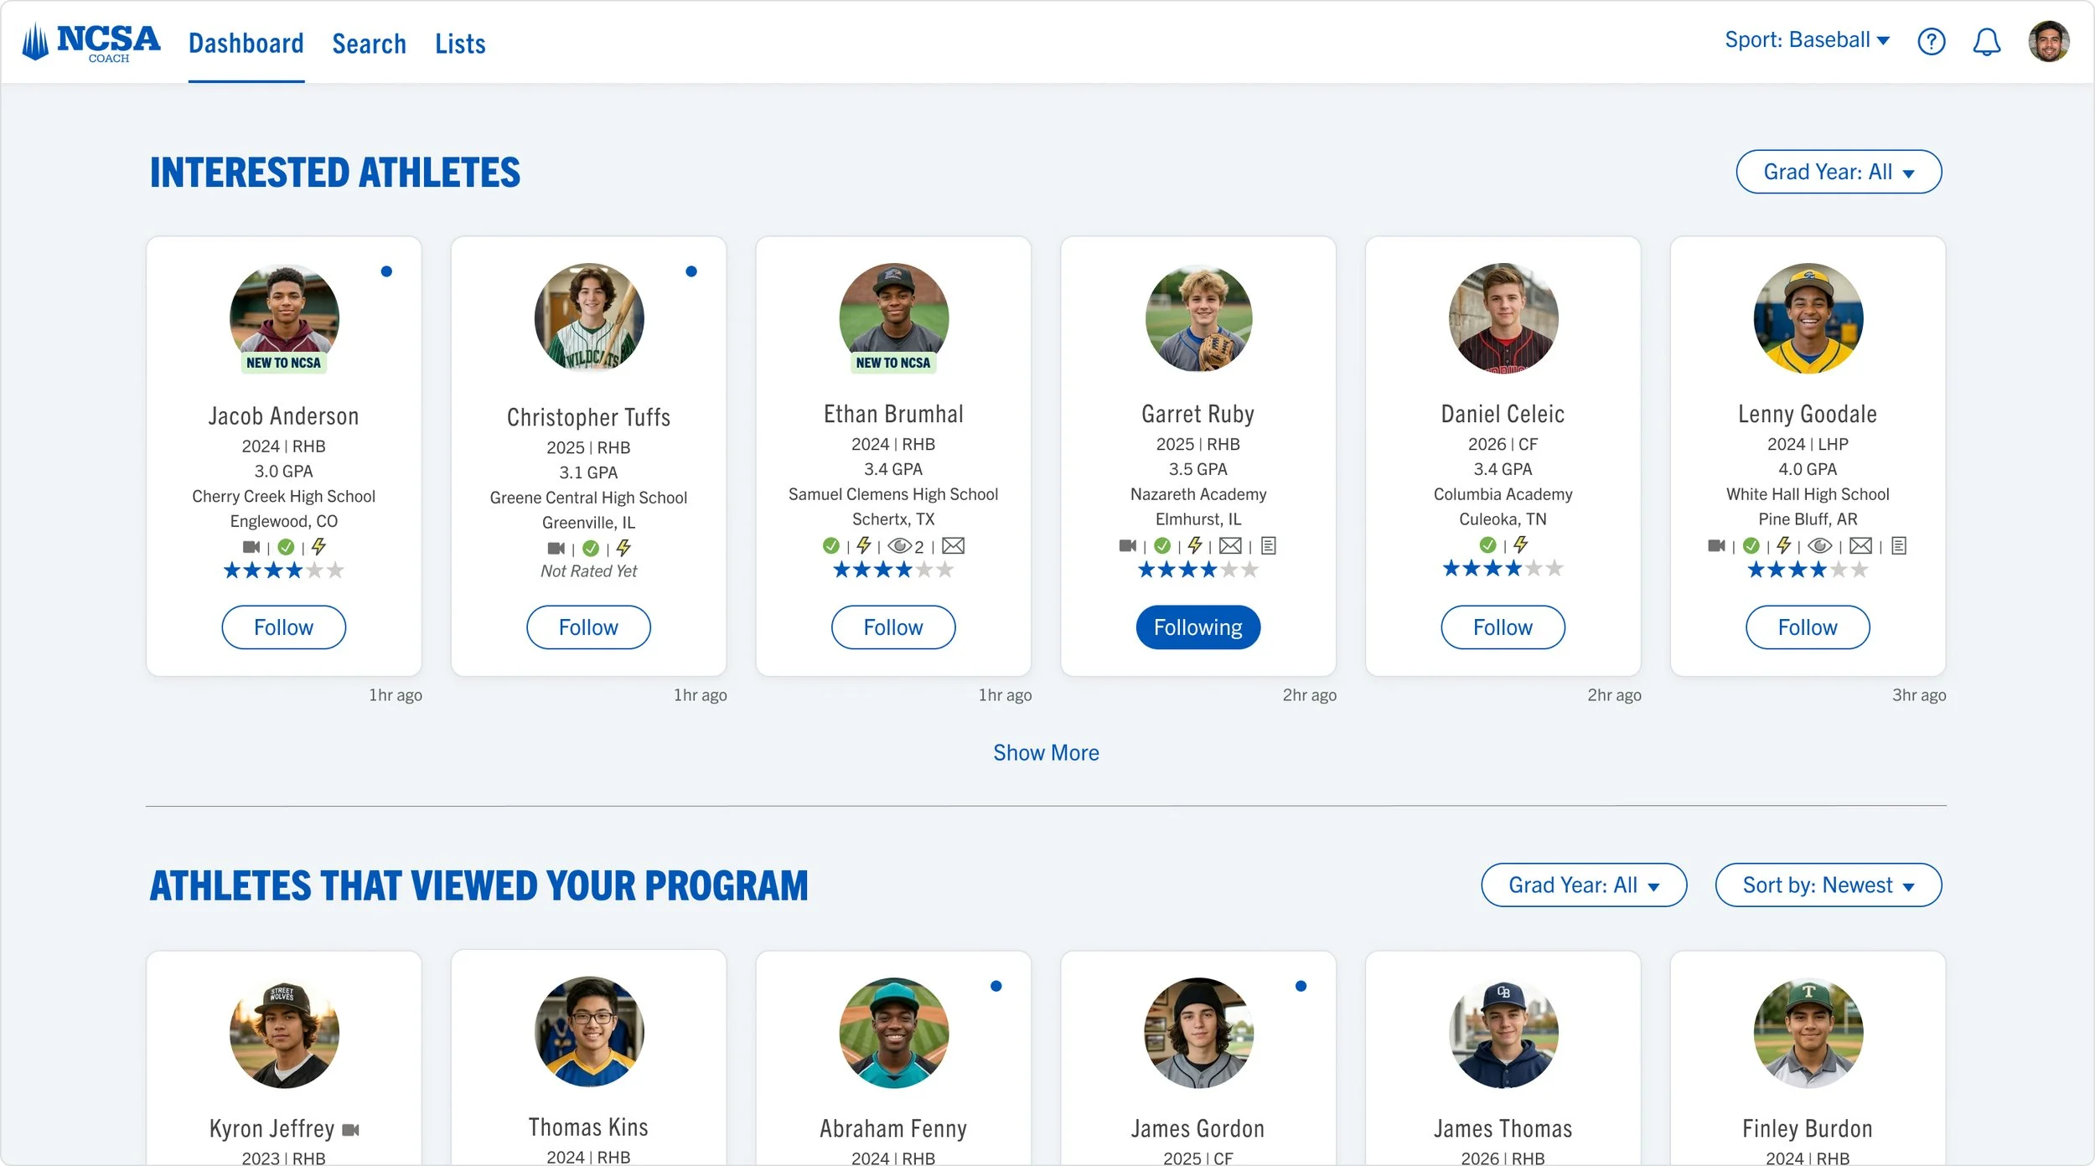Open the user profile avatar in header
The image size is (2095, 1166).
(2049, 41)
